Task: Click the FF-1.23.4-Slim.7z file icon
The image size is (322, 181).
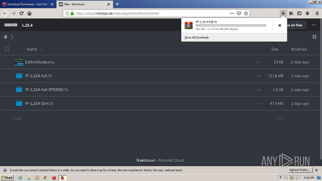Action: pos(19,103)
